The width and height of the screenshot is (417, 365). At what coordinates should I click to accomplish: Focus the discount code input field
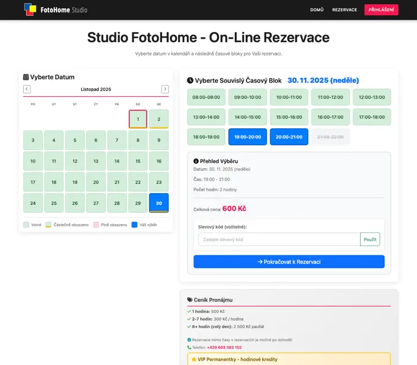(279, 240)
